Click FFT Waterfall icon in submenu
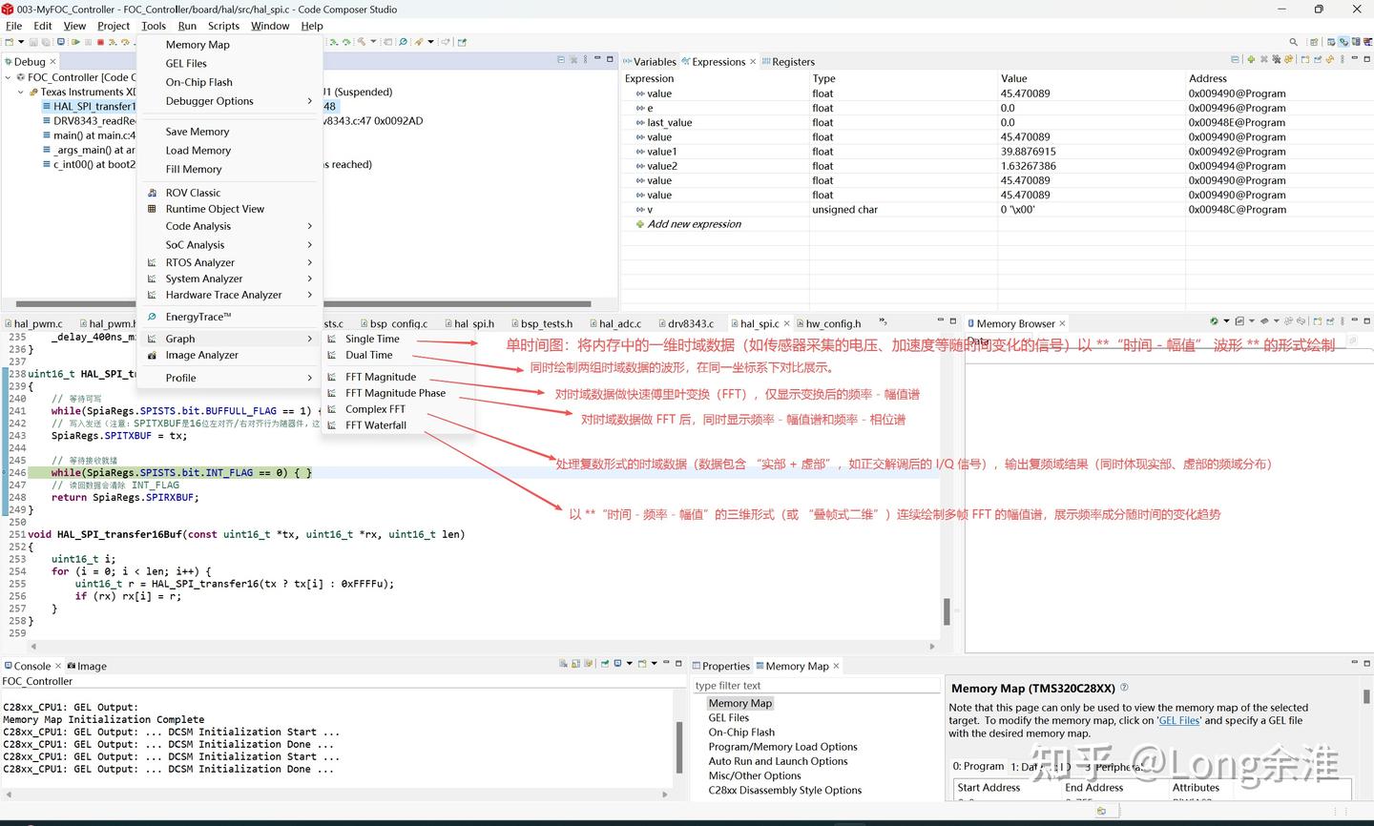 (332, 425)
